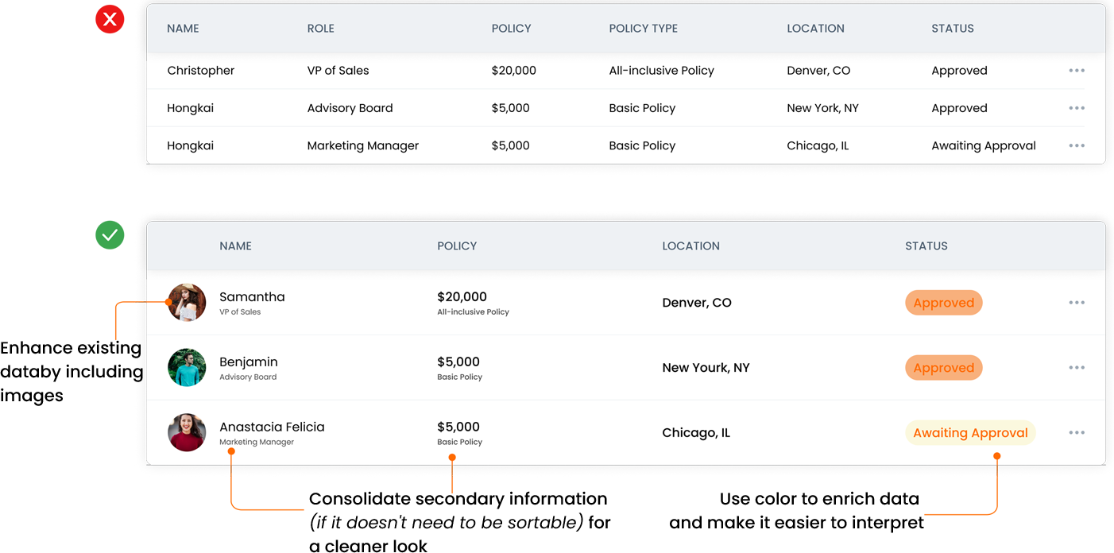Open the more options menu for Christopher's row
Screen dimensions: 1114x553
(x=1077, y=71)
